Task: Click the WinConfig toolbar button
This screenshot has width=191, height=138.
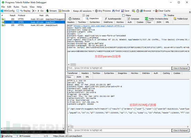Action: (x=8, y=11)
